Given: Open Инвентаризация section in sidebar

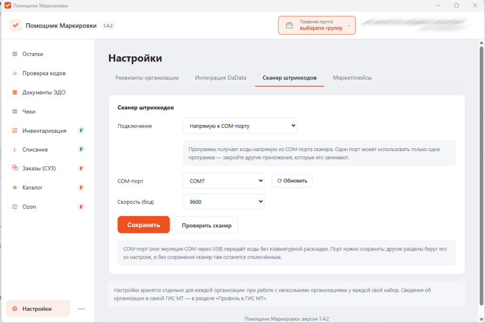Looking at the screenshot, I should (47, 131).
